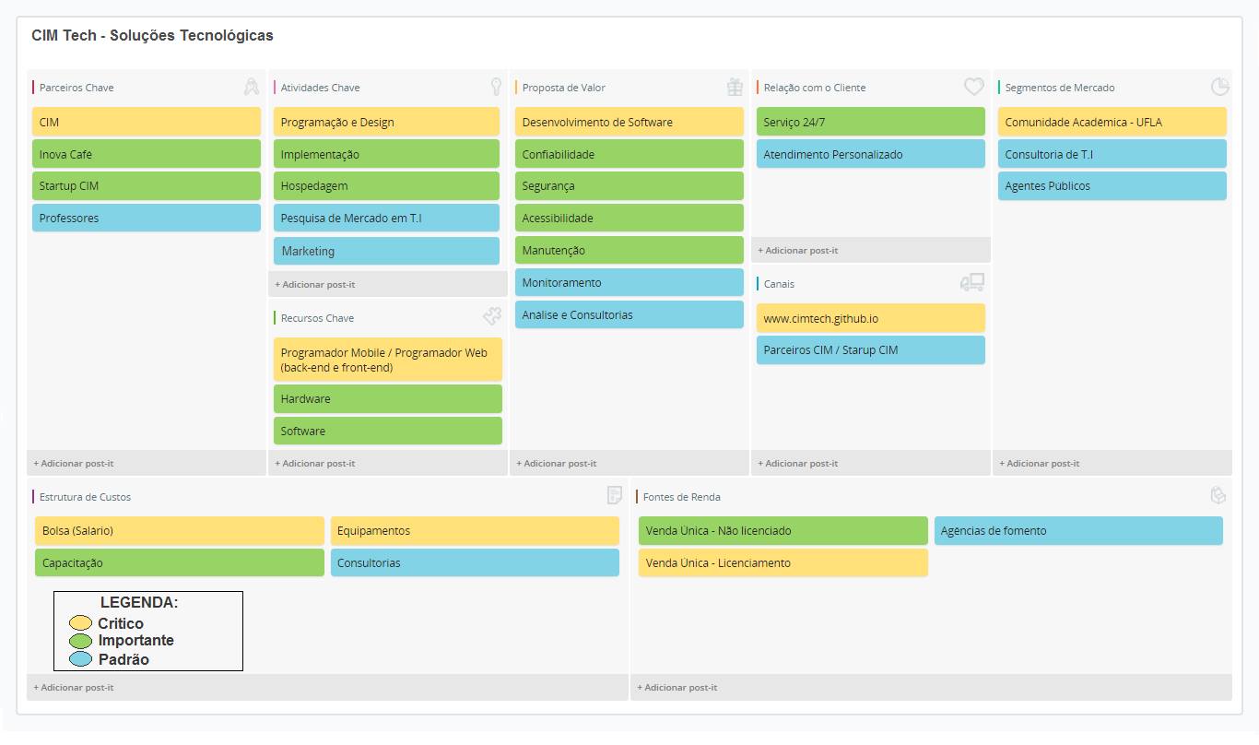The image size is (1259, 745).
Task: Open the Desenvolvimento de Software post-it
Action: [x=629, y=122]
